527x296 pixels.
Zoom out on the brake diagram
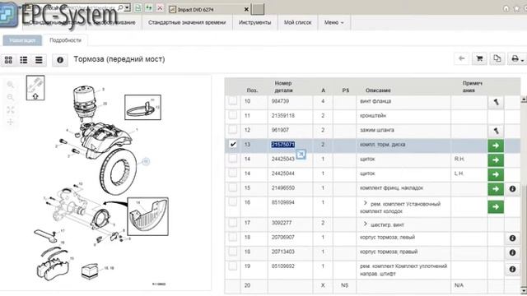tap(11, 97)
